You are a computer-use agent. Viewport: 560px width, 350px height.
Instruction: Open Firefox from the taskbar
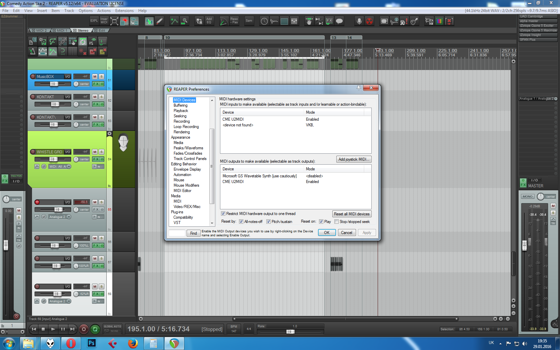tap(133, 343)
